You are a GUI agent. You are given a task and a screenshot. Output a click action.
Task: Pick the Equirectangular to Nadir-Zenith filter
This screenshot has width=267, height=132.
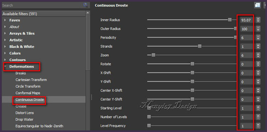pyautogui.click(x=39, y=126)
